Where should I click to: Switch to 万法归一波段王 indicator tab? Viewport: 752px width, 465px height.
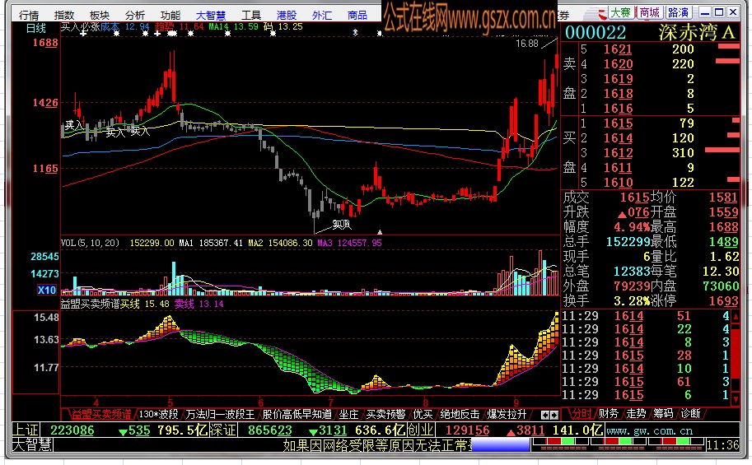click(220, 414)
